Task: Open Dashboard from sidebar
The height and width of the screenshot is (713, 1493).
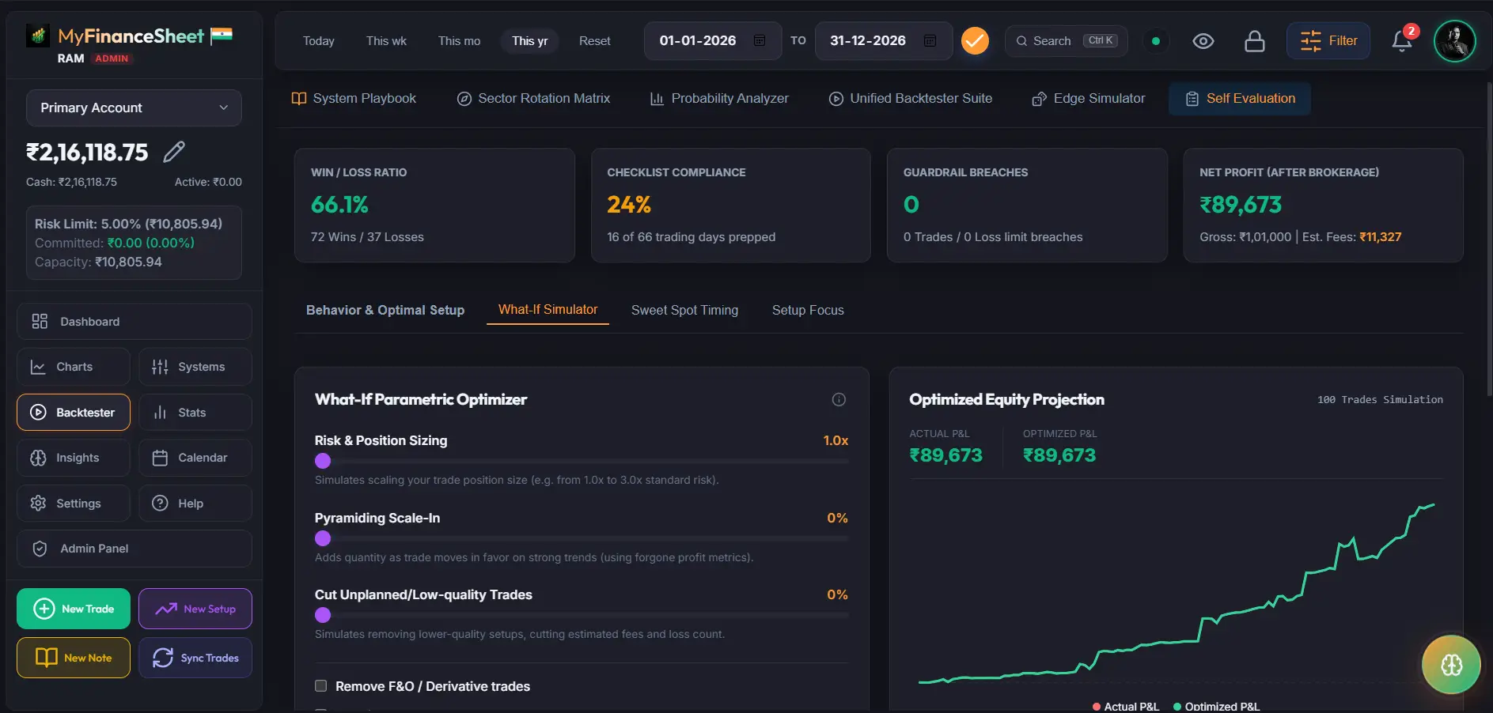Action: click(x=135, y=322)
